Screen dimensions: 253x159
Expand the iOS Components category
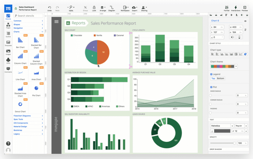(x=28, y=123)
